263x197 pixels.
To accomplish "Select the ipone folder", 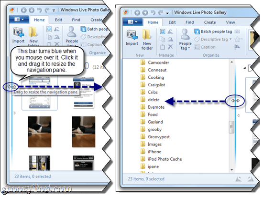I will pos(150,166).
